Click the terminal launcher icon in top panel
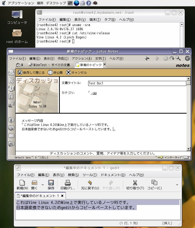This screenshot has height=228, width=195. pyautogui.click(x=70, y=3)
